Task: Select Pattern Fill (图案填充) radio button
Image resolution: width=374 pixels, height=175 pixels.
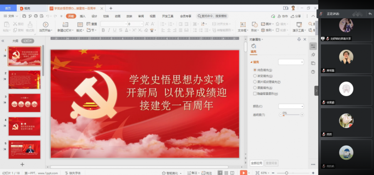Action: 255,88
